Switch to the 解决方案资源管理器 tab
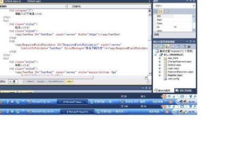Screen dimensions: 226x150 [163, 90]
